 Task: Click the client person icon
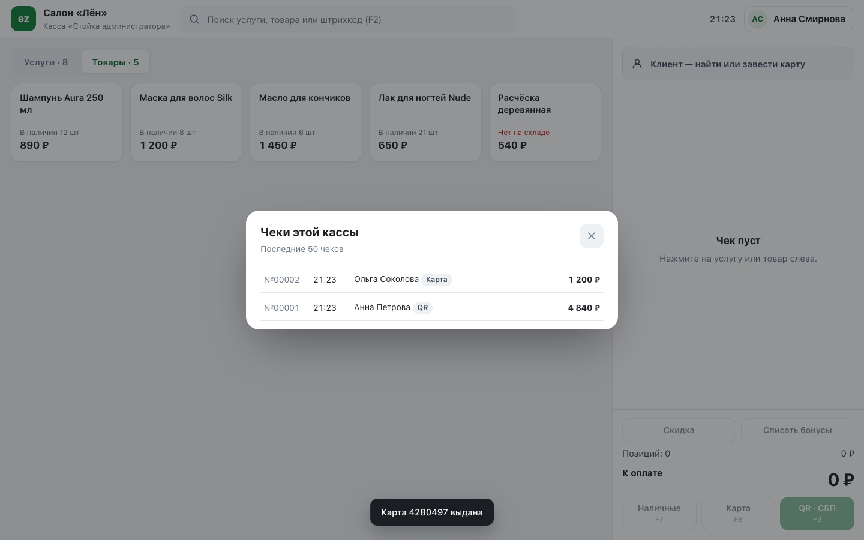tap(637, 64)
